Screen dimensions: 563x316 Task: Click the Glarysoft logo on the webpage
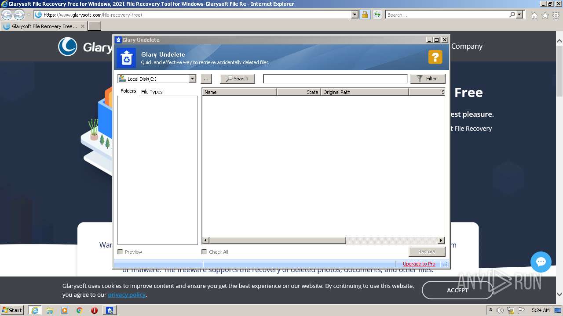[x=85, y=47]
